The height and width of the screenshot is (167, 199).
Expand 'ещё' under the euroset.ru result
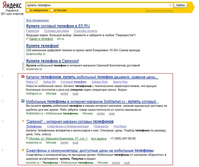[x=127, y=163]
